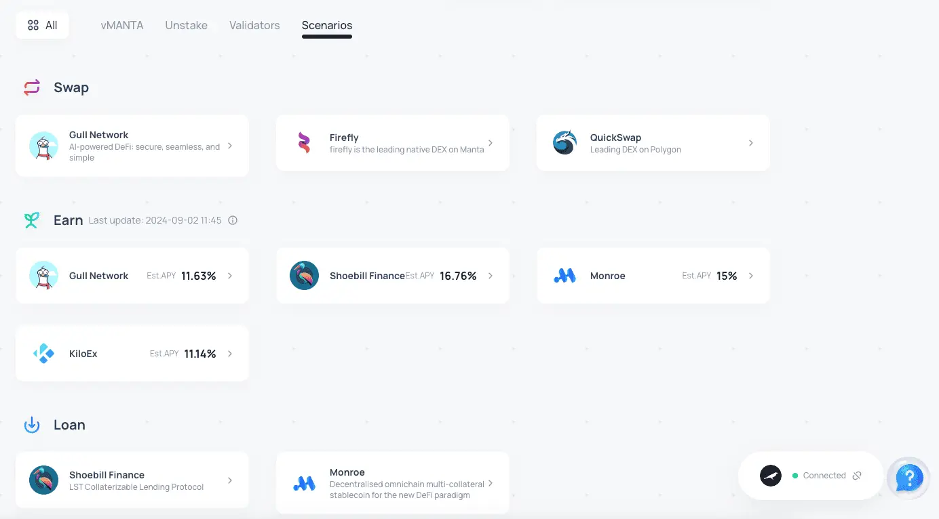Click the 16.76% APY value

(x=458, y=276)
